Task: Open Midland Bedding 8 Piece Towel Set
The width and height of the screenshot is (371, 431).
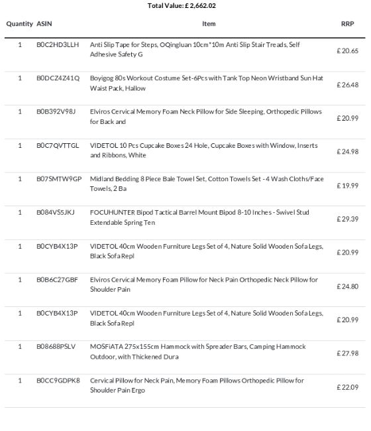Action: pos(207,184)
